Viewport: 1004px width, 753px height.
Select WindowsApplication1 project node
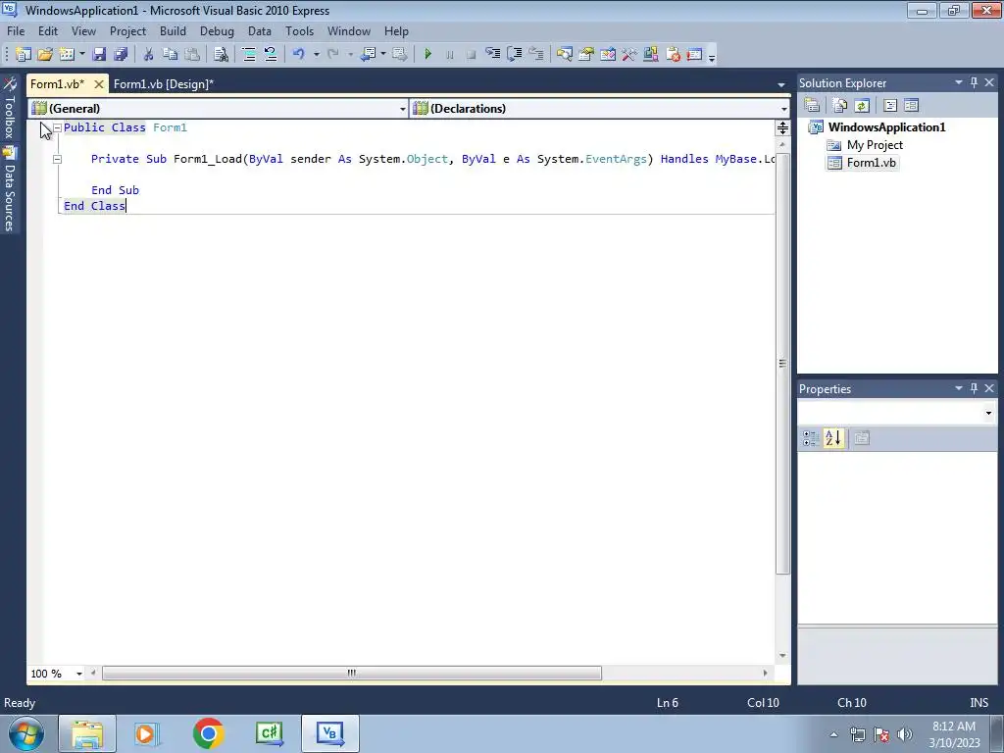(886, 126)
